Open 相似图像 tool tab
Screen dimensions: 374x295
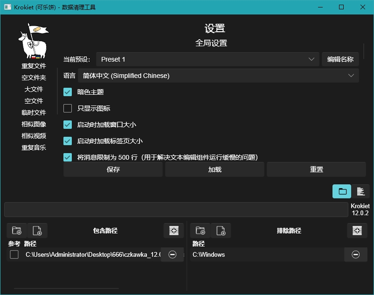[34, 124]
